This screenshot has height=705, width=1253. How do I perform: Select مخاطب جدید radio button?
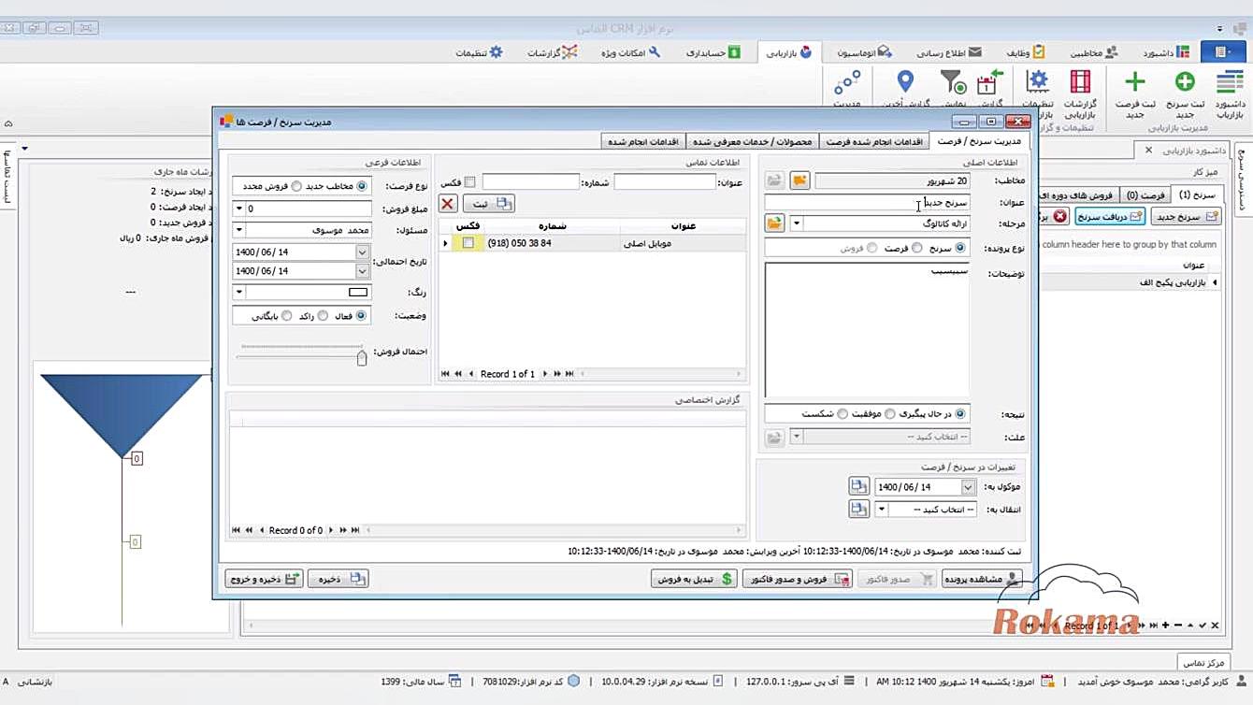pyautogui.click(x=362, y=186)
